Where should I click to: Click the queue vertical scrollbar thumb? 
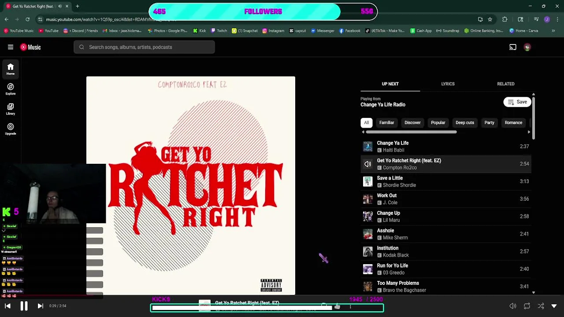coord(534,118)
